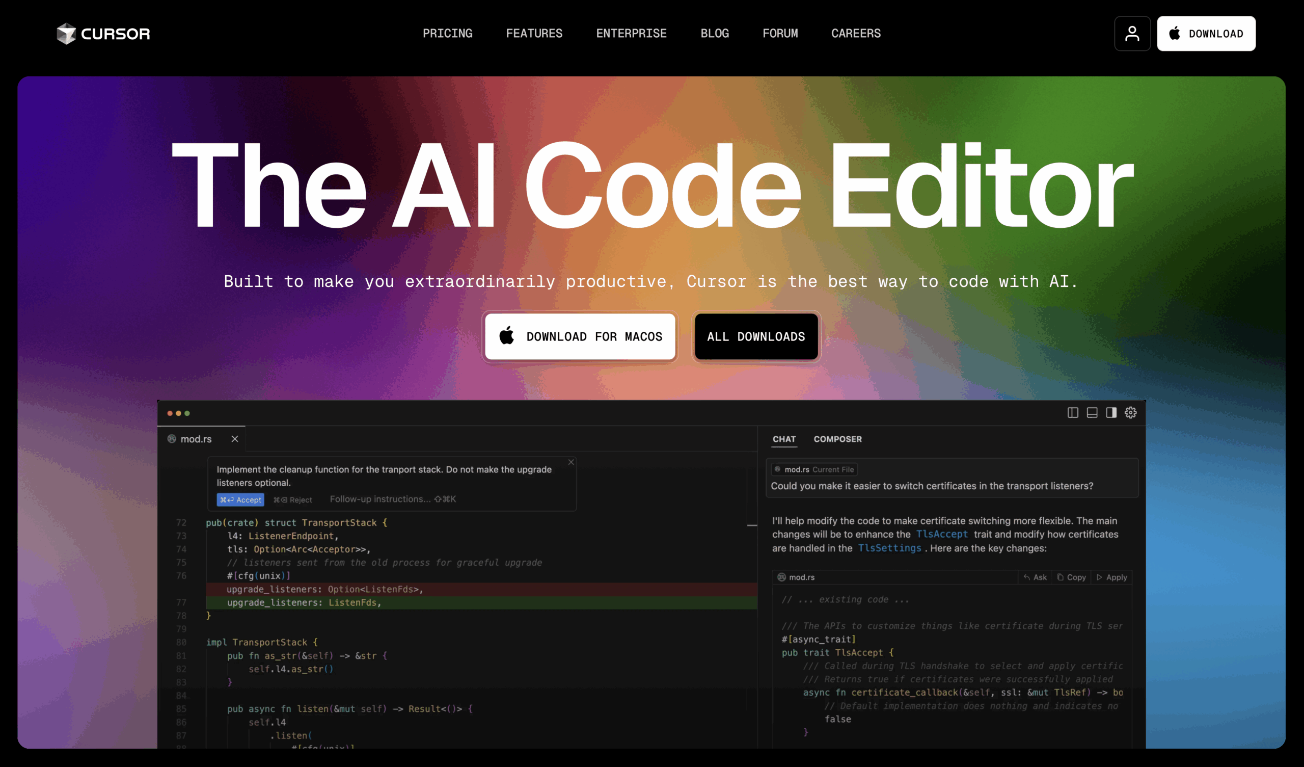
Task: Click the Rust file icon on the mod.rs tab
Action: (x=172, y=439)
